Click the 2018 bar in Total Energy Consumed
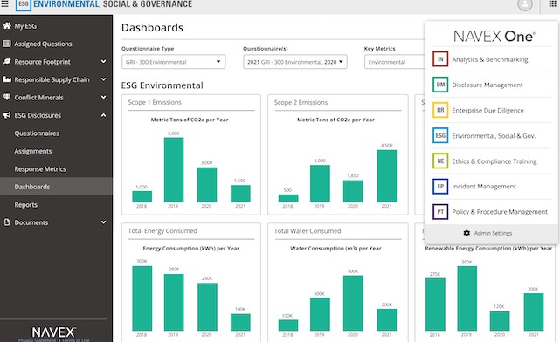The width and height of the screenshot is (560, 342). pyautogui.click(x=142, y=298)
